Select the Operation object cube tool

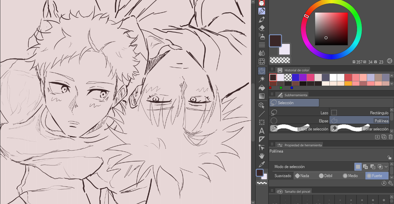point(262,106)
